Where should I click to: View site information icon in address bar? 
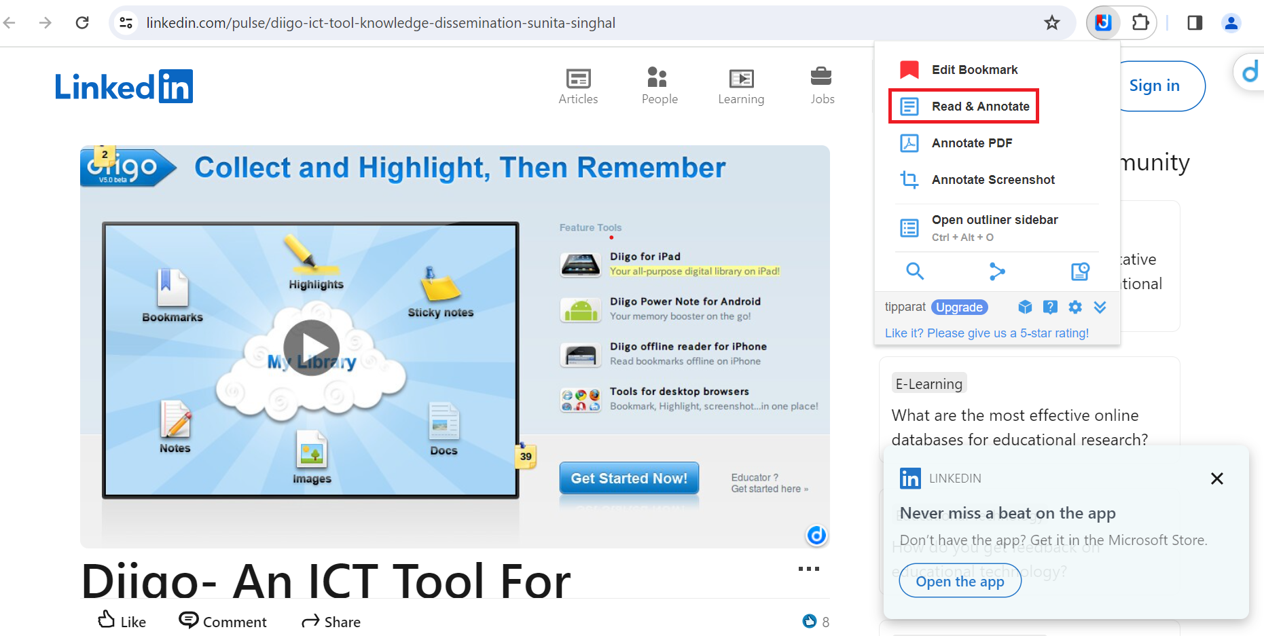click(x=126, y=23)
